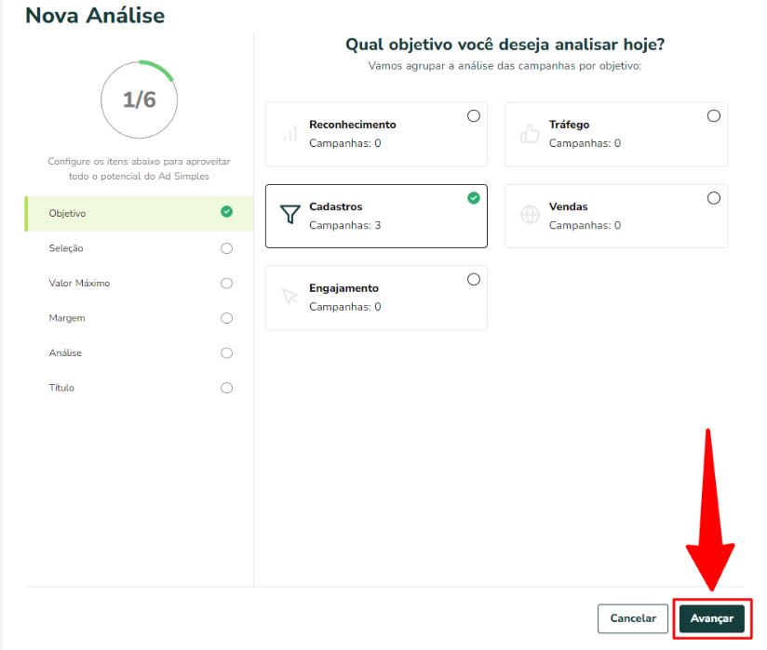Click 'Configure os itens abaixo' helper text

click(139, 168)
